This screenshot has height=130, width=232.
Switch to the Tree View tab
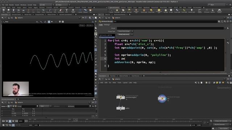[113, 76]
